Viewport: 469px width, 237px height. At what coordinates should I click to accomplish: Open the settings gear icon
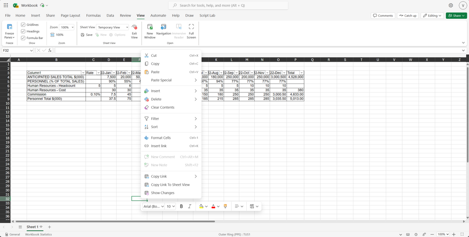(x=451, y=5)
